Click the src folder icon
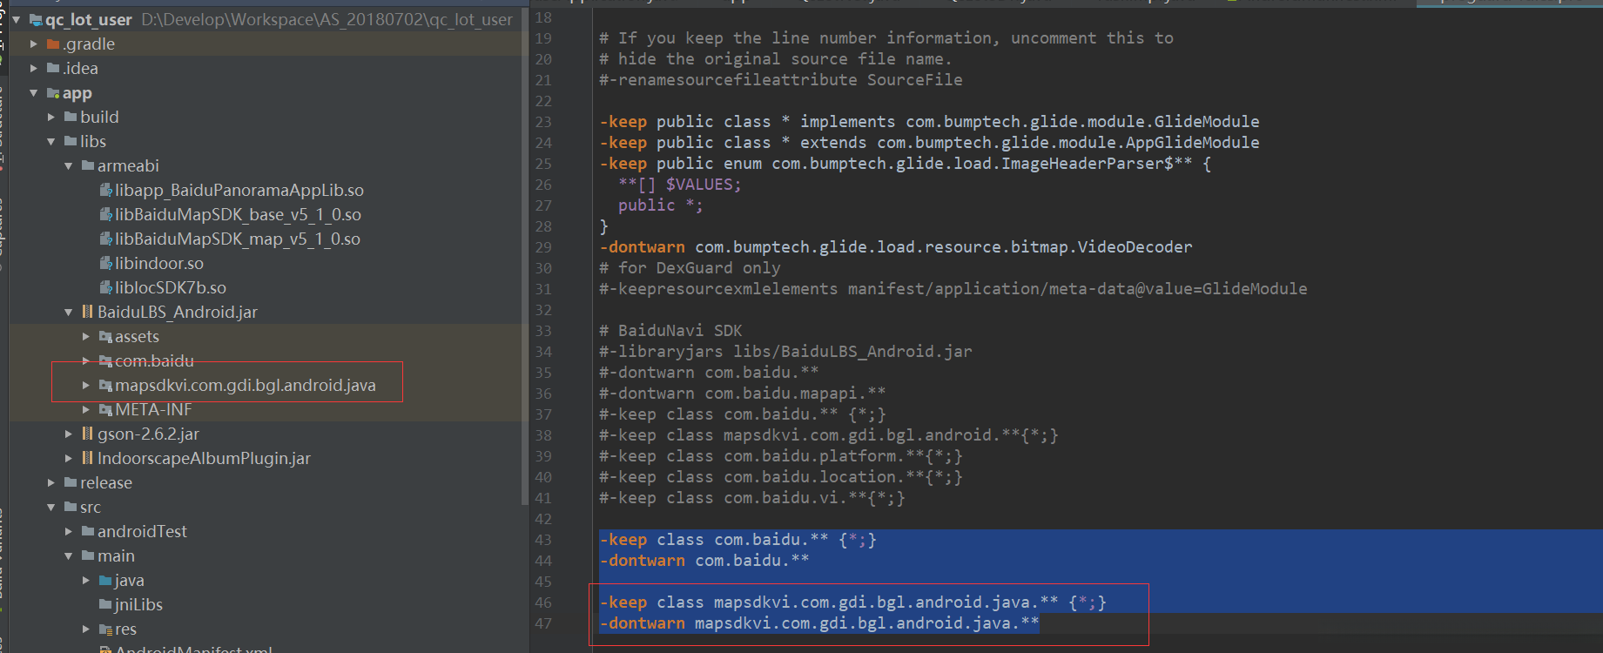 pos(71,507)
